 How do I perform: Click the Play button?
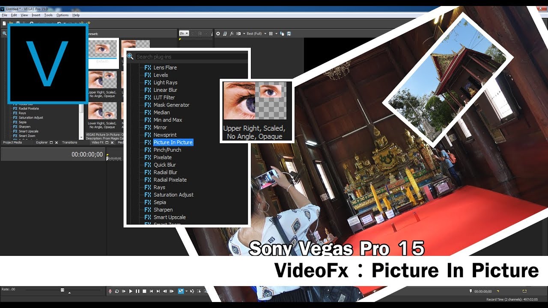point(131,291)
